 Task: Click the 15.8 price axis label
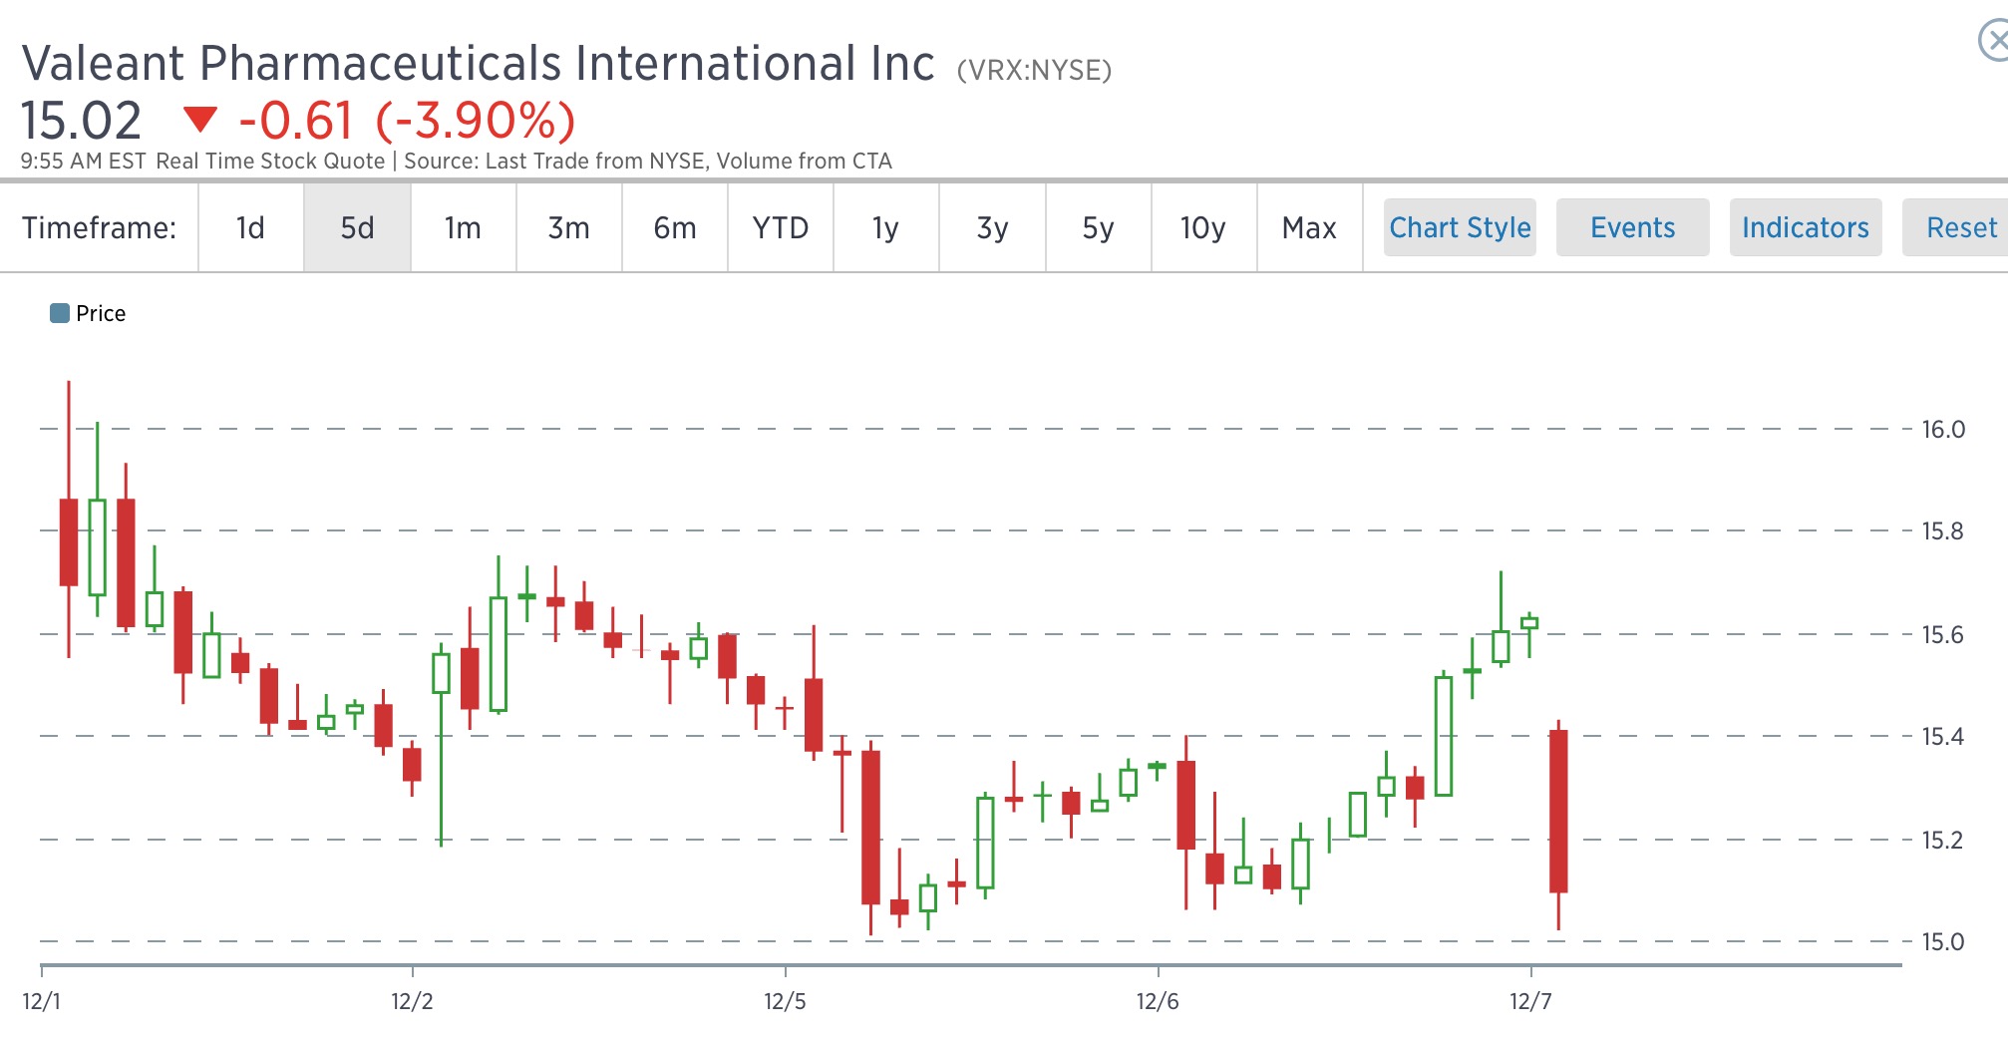(x=1943, y=531)
